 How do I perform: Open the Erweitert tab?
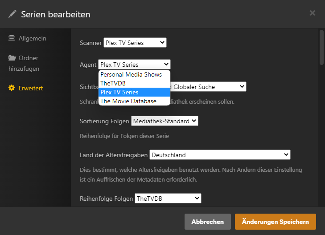point(26,88)
